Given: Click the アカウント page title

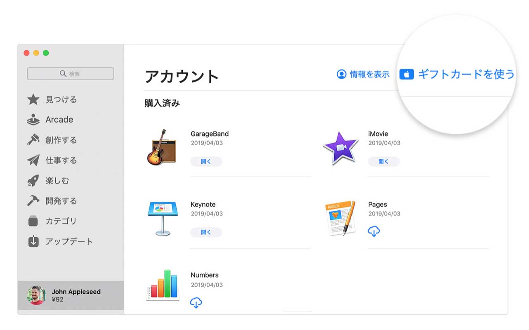Looking at the screenshot, I should coord(182,76).
